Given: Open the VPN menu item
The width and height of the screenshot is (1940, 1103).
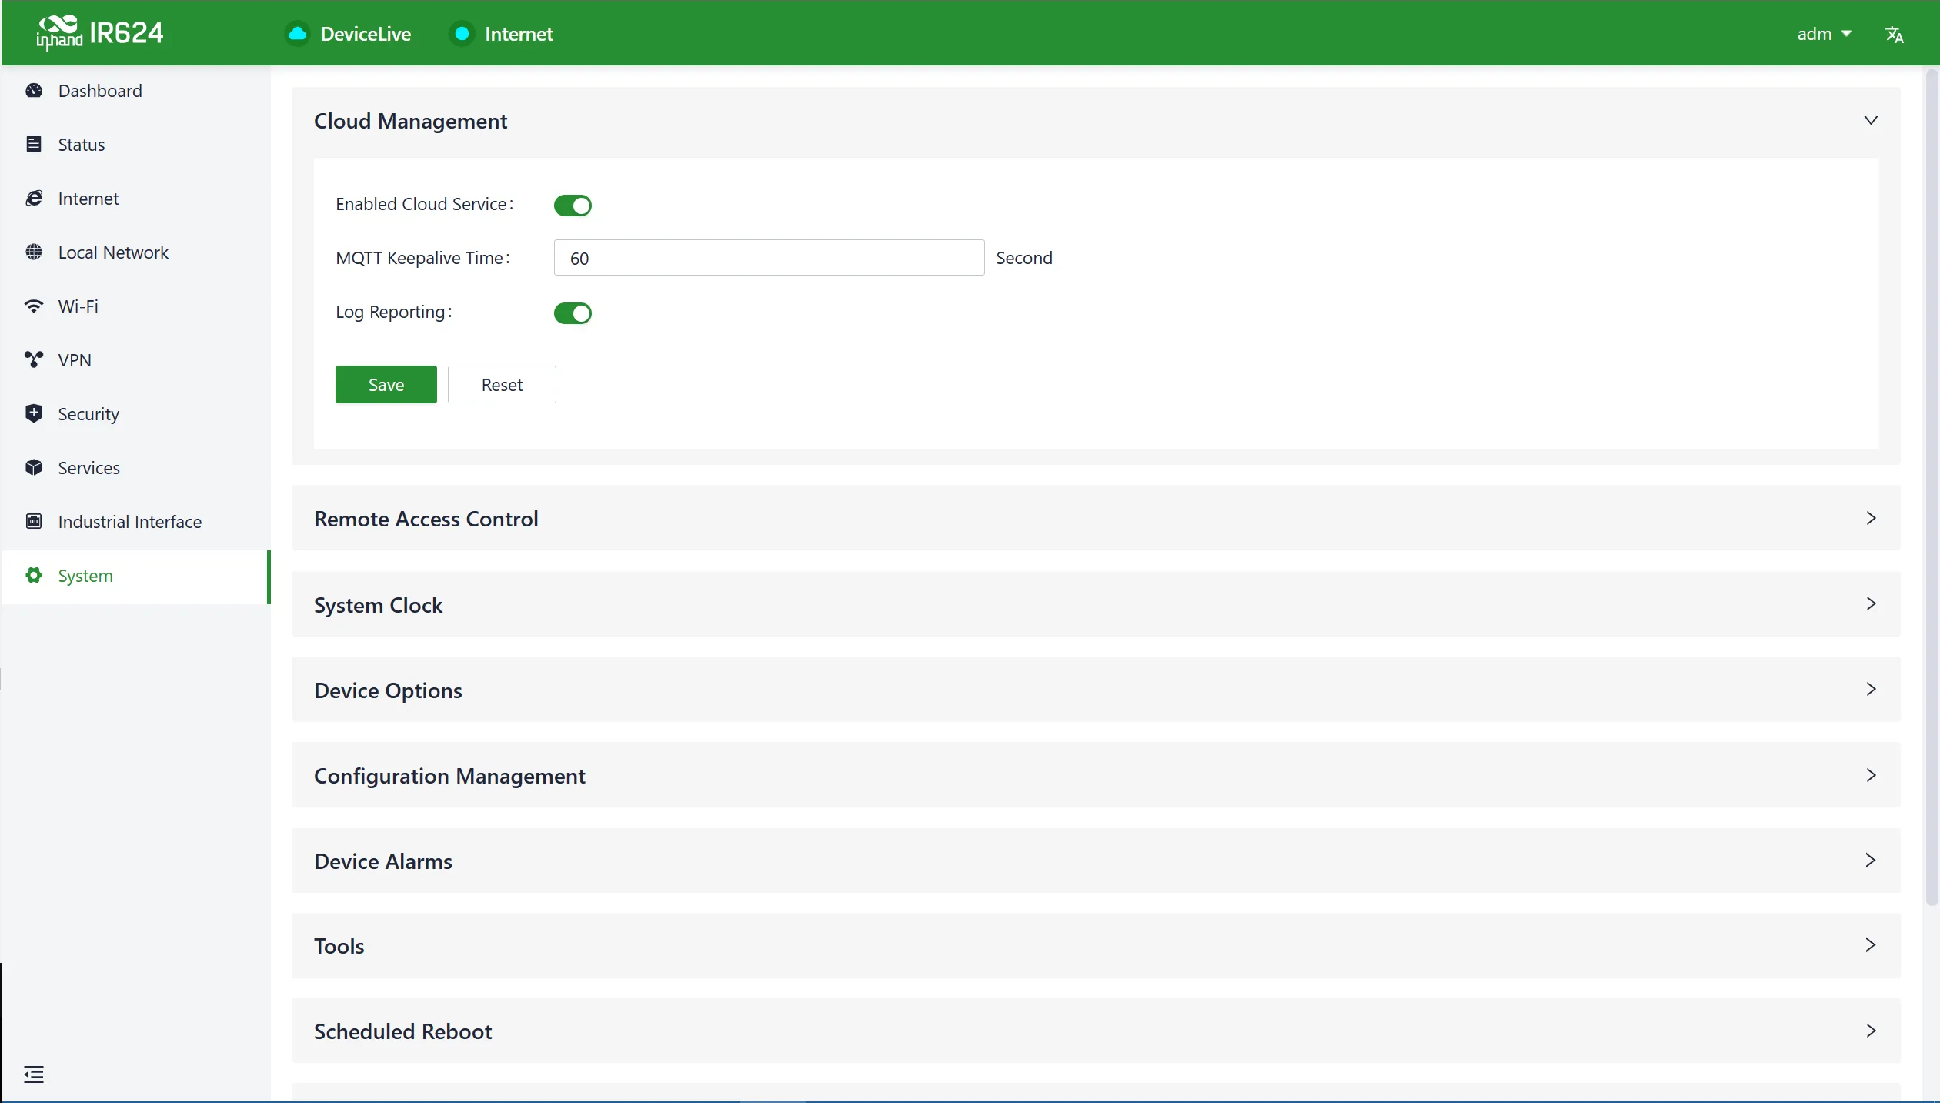Looking at the screenshot, I should click(136, 360).
